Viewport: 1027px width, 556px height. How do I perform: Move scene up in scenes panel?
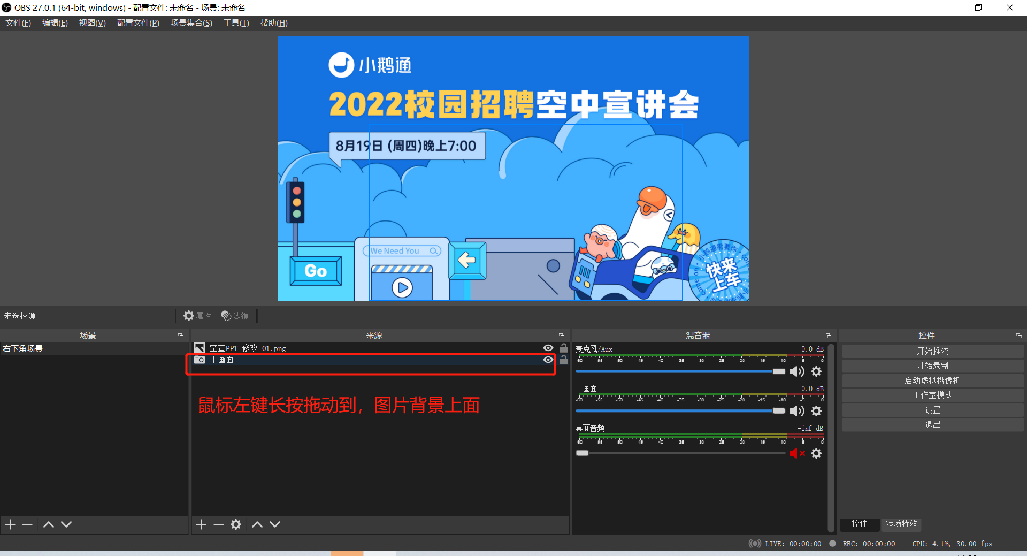(x=49, y=524)
